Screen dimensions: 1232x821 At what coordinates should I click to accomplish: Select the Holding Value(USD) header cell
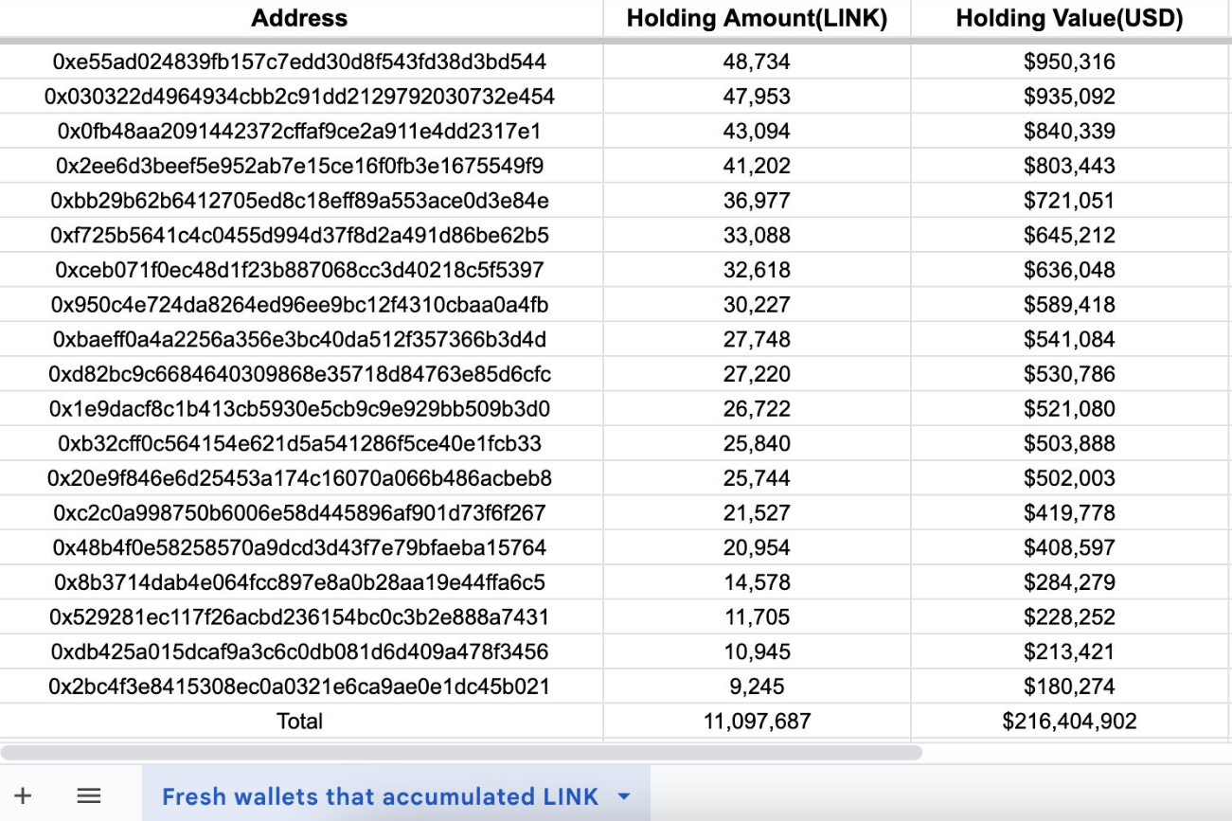[x=1069, y=18]
